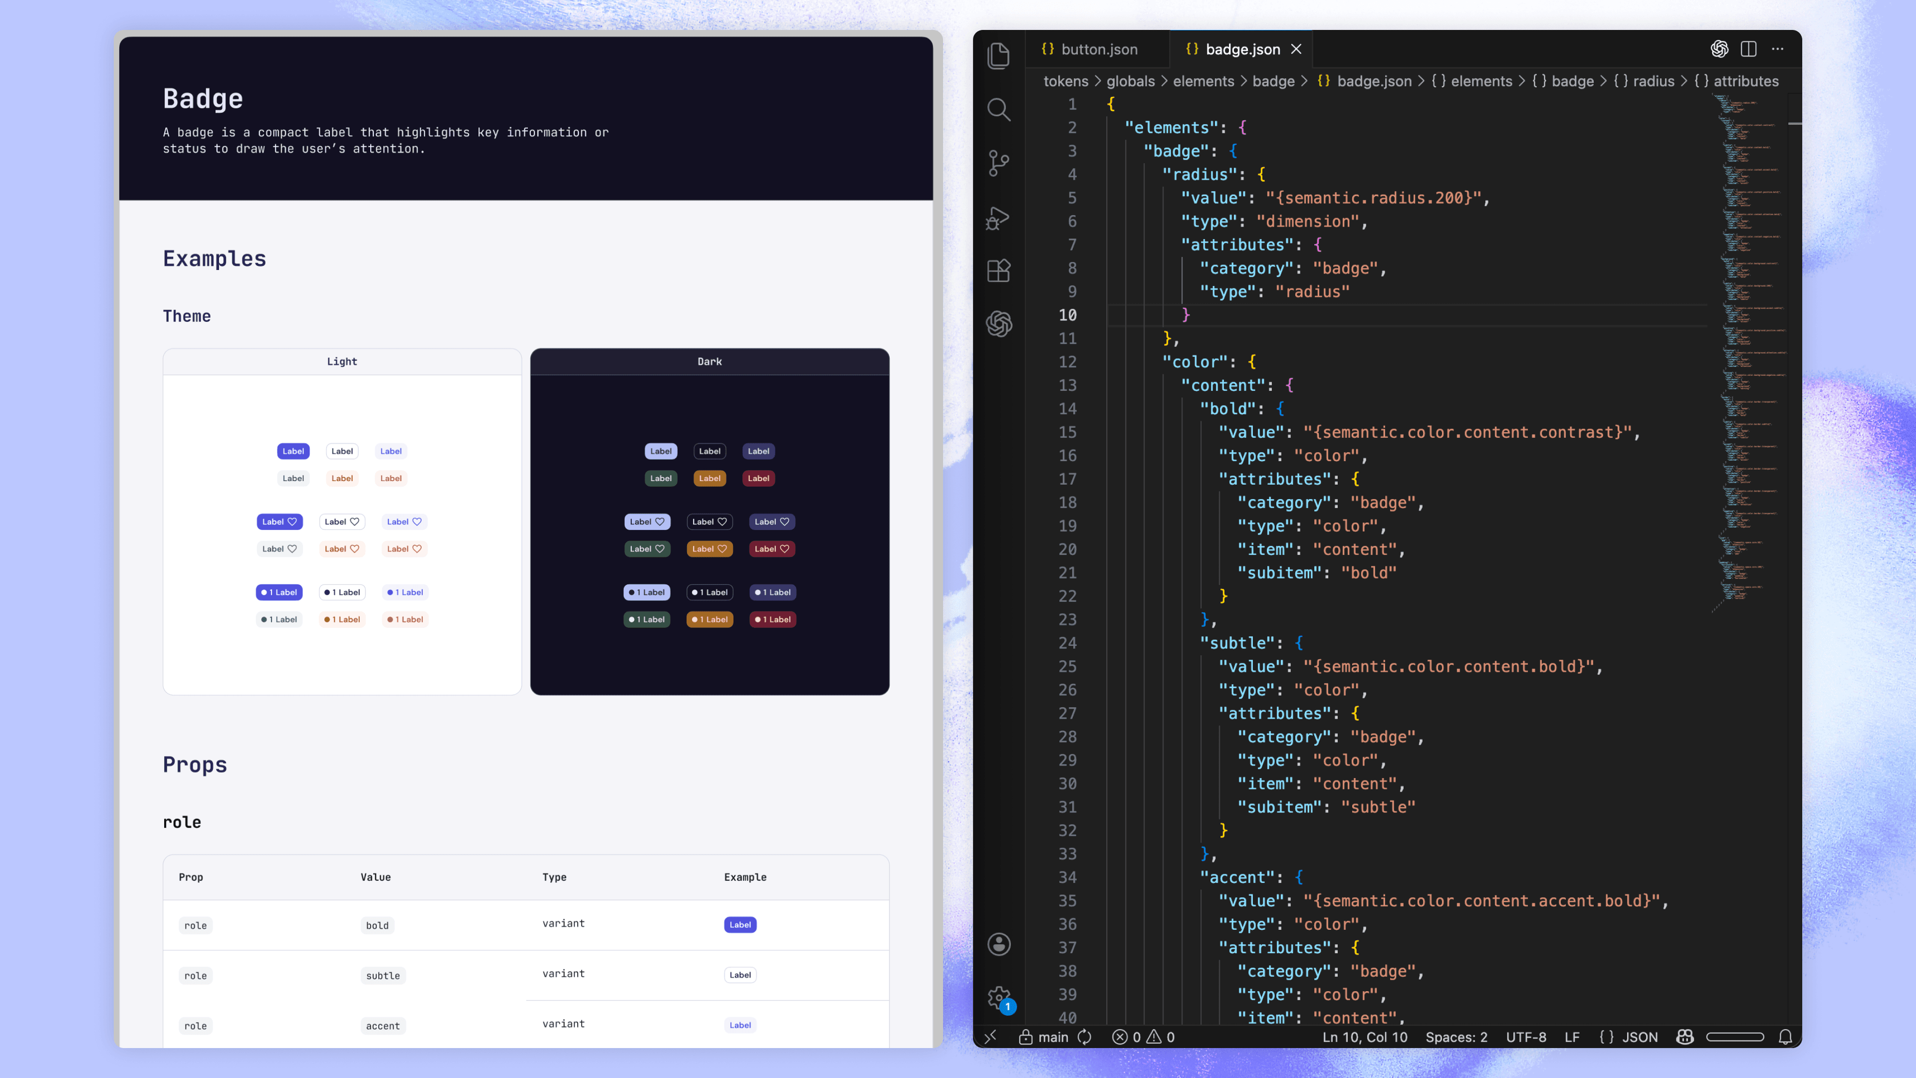Click Label example in accent row
Viewport: 1916px width, 1078px height.
(740, 1025)
